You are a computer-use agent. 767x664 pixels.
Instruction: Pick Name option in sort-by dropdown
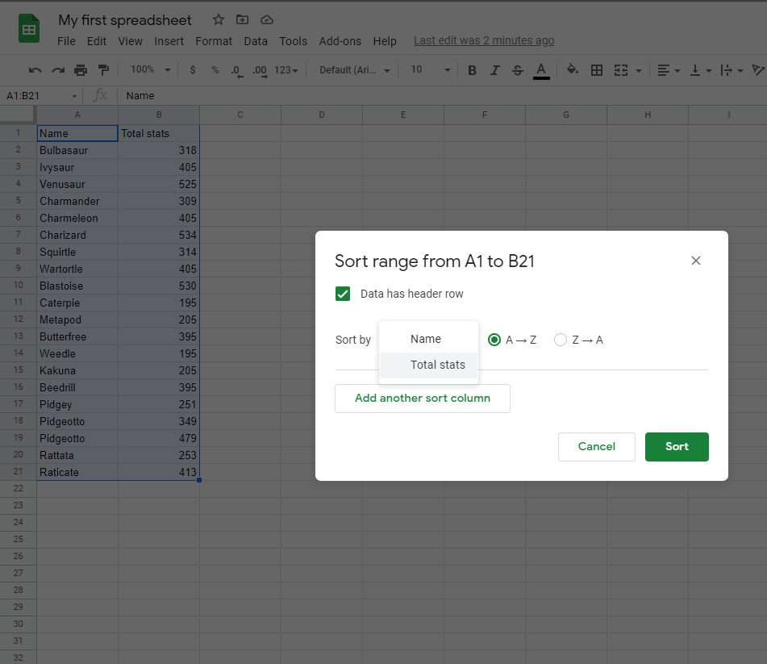[x=425, y=339]
